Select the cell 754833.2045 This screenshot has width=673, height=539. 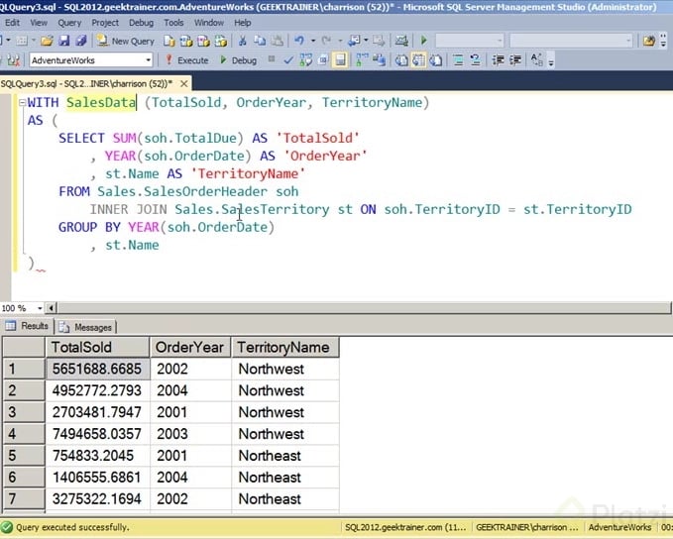click(x=98, y=456)
